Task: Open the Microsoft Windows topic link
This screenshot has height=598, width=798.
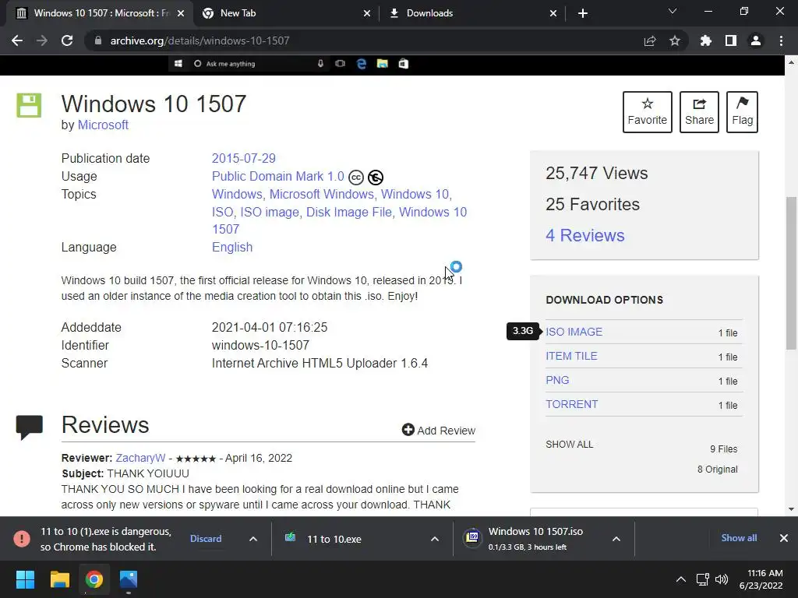Action: coord(322,194)
